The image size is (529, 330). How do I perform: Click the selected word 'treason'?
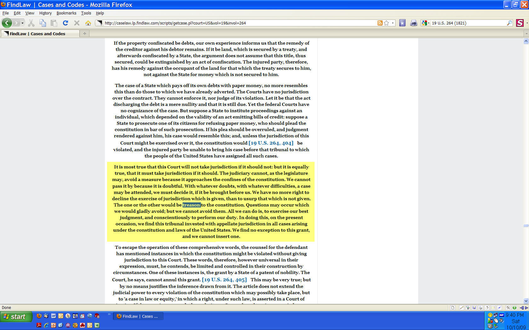(191, 205)
